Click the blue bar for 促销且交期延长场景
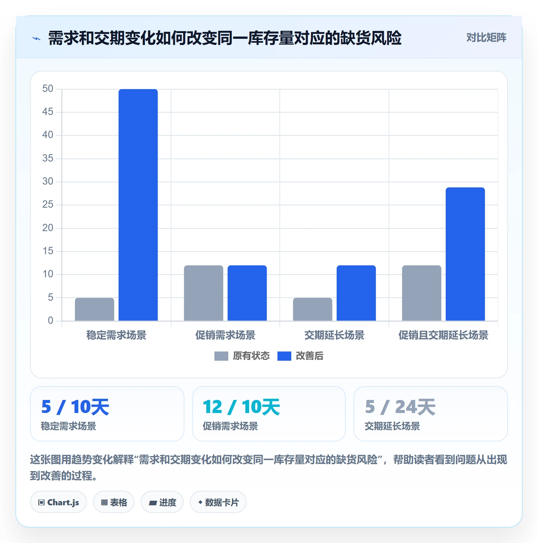538x543 pixels. (x=465, y=254)
